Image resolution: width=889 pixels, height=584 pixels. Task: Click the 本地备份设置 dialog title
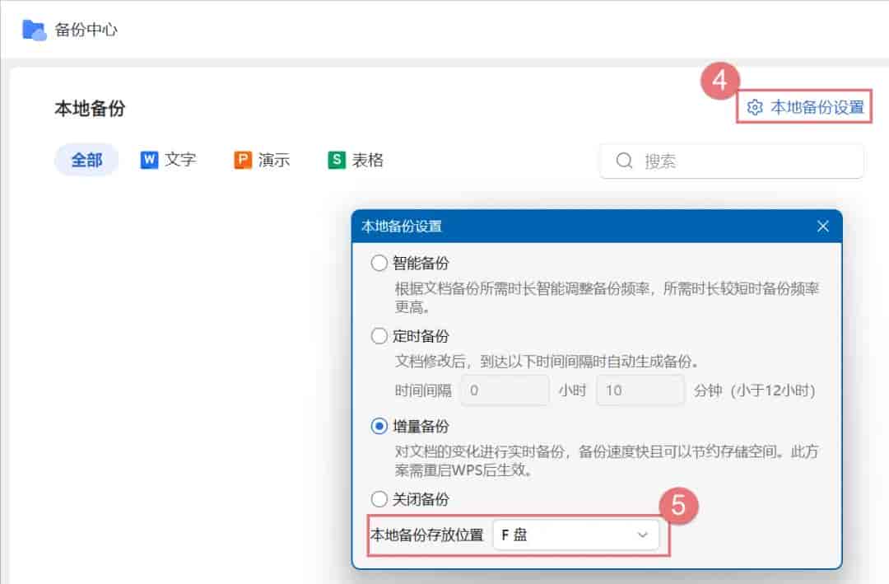402,227
